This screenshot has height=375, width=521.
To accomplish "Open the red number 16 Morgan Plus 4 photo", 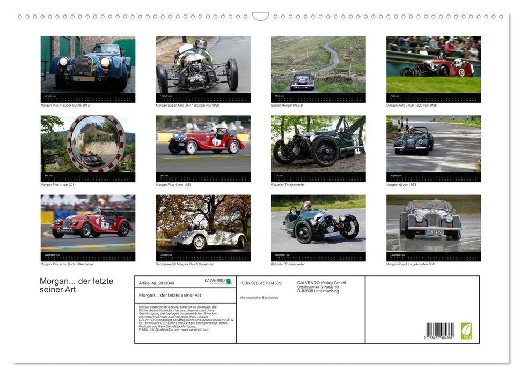I will coord(203,144).
